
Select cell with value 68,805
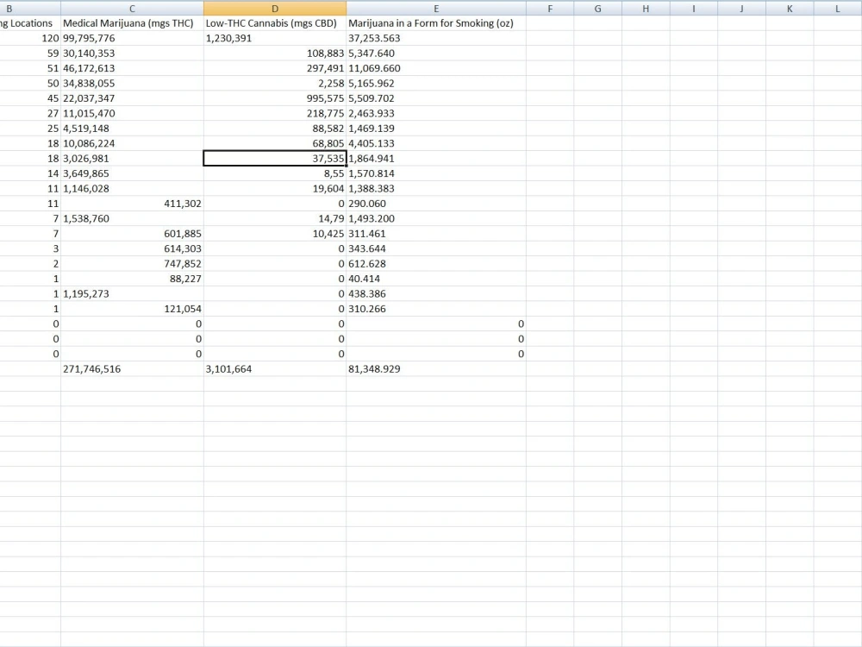click(275, 143)
